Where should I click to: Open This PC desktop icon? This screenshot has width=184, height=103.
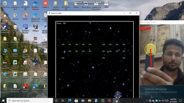coord(5,52)
